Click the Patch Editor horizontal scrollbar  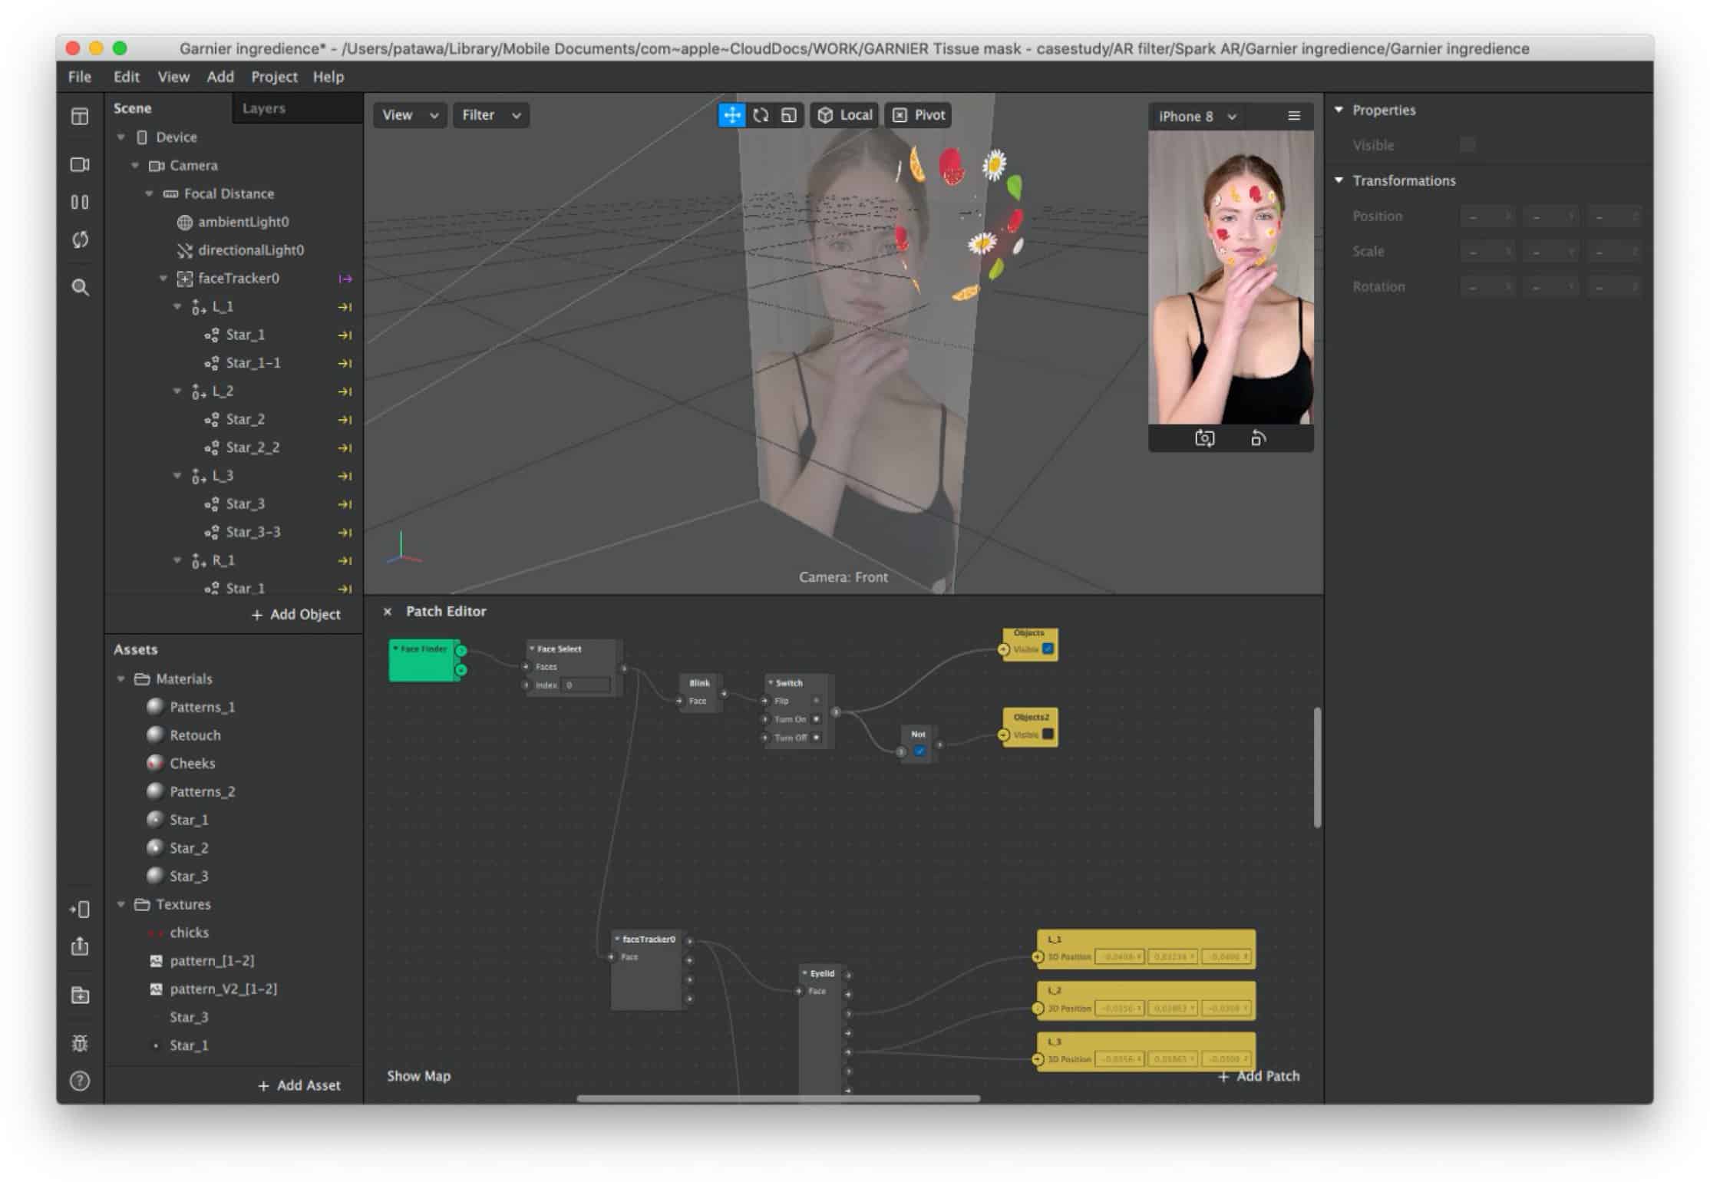tap(778, 1098)
